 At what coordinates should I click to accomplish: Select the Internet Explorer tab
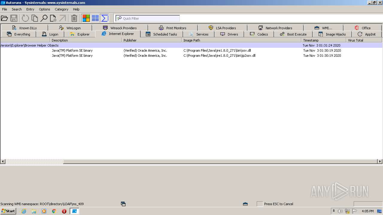click(x=118, y=34)
